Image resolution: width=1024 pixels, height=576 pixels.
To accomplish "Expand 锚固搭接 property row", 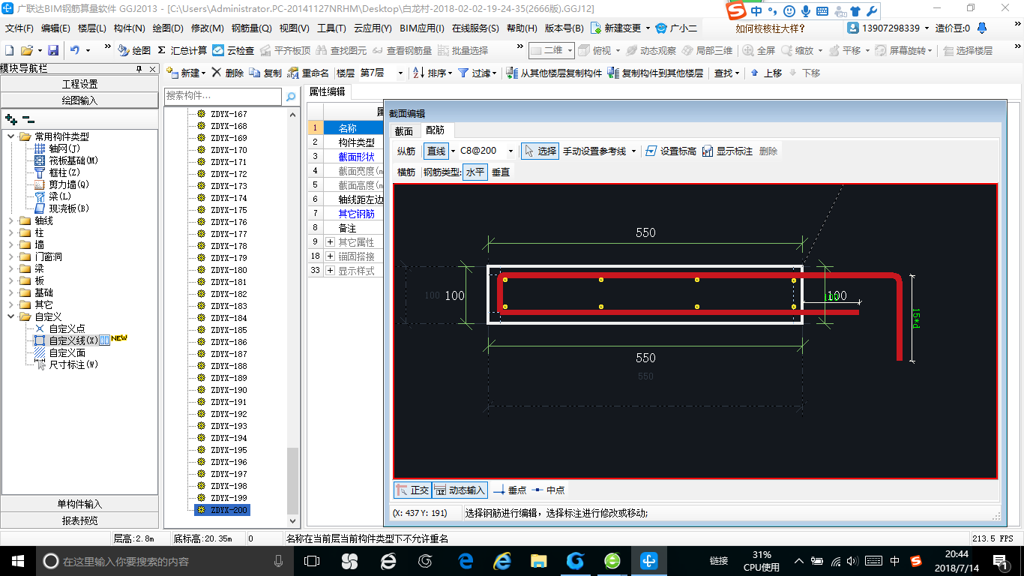I will 330,256.
